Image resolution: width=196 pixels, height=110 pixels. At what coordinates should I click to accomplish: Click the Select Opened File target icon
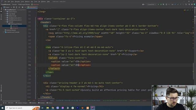tap(14, 7)
